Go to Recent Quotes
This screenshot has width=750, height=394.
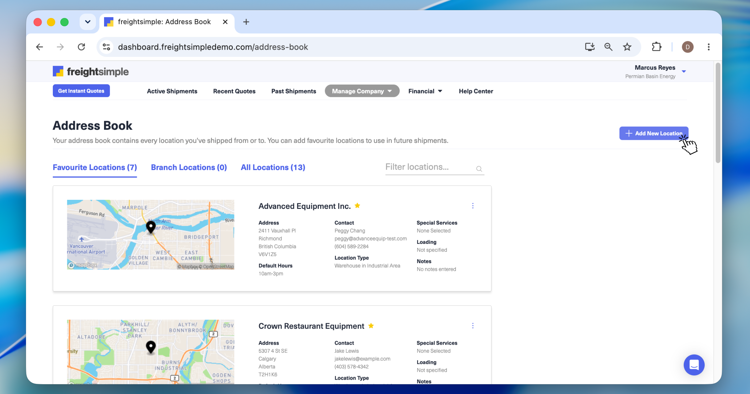(234, 91)
